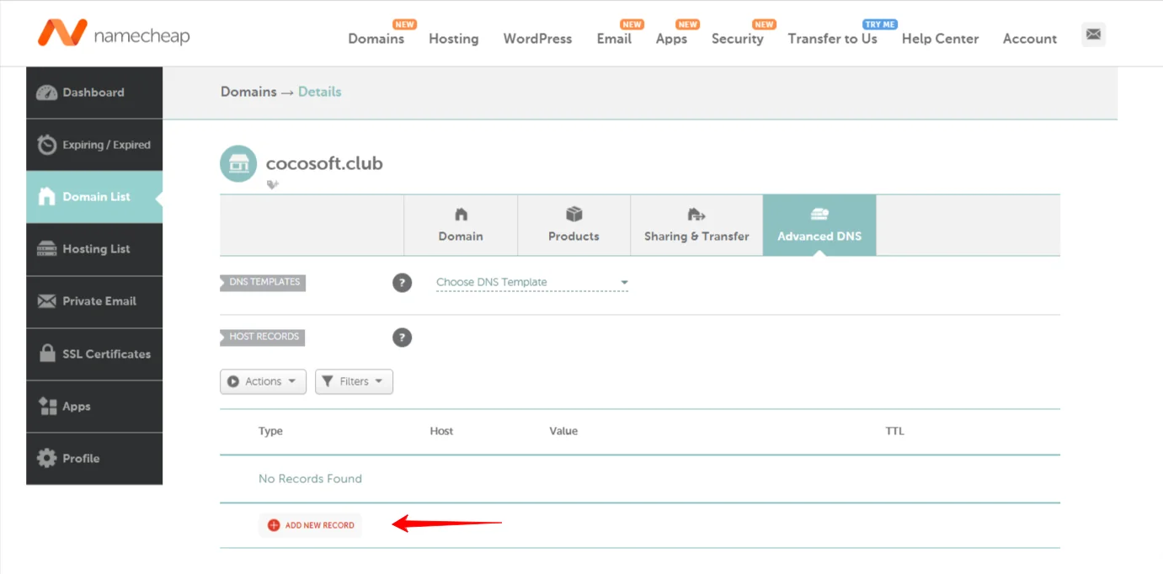Screen dimensions: 1163x574
Task: Click the Expiring / Expired clock icon
Action: coord(47,145)
